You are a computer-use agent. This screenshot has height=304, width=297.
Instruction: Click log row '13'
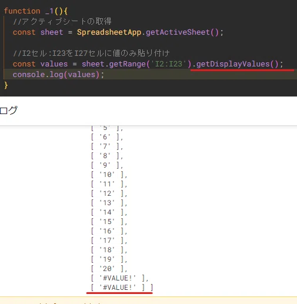[x=109, y=203]
